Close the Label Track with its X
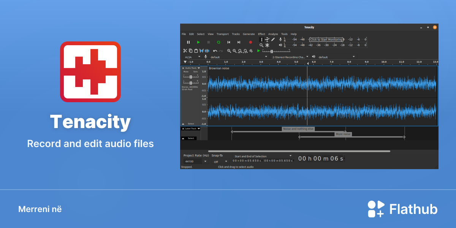 (183, 128)
